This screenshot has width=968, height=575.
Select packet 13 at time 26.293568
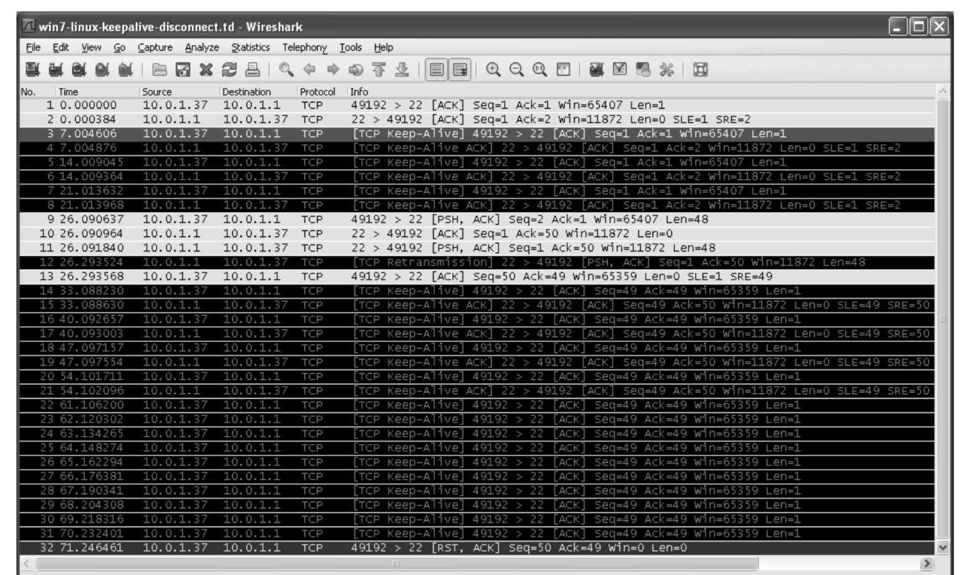pyautogui.click(x=477, y=277)
